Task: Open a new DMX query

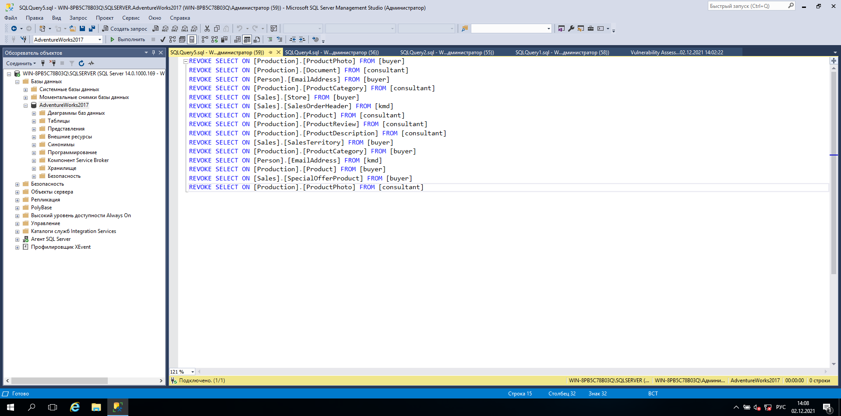Action: pos(175,28)
